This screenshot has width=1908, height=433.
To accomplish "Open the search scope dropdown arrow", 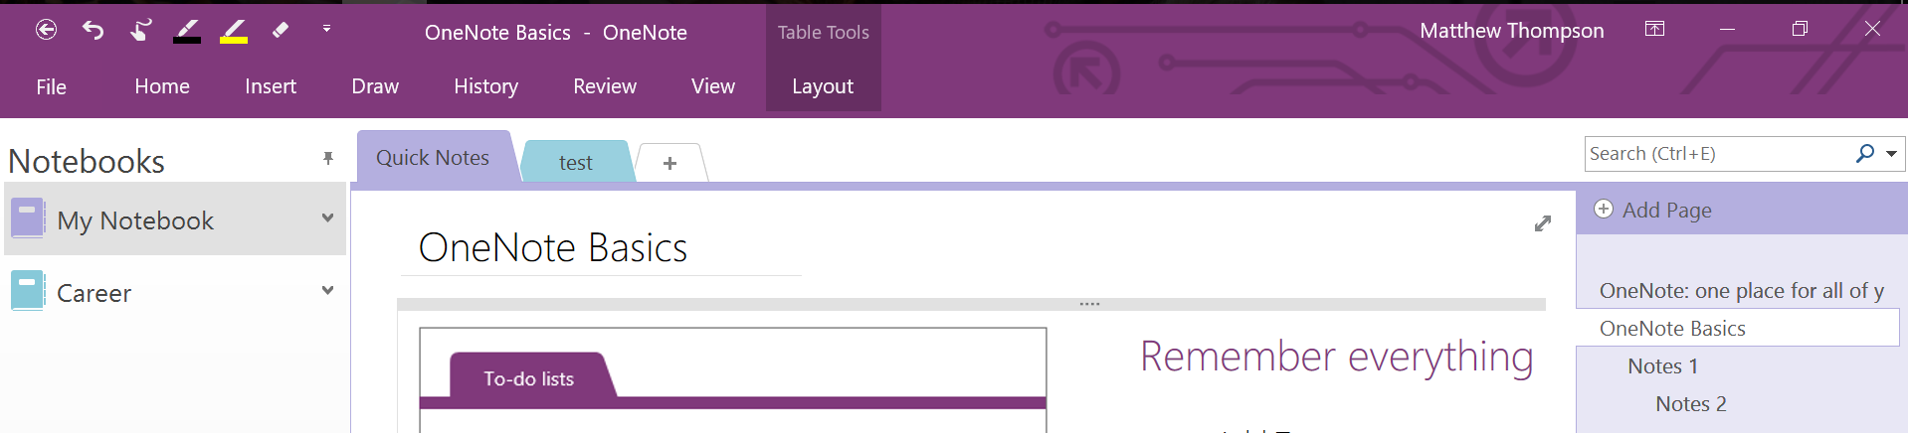I will point(1891,154).
